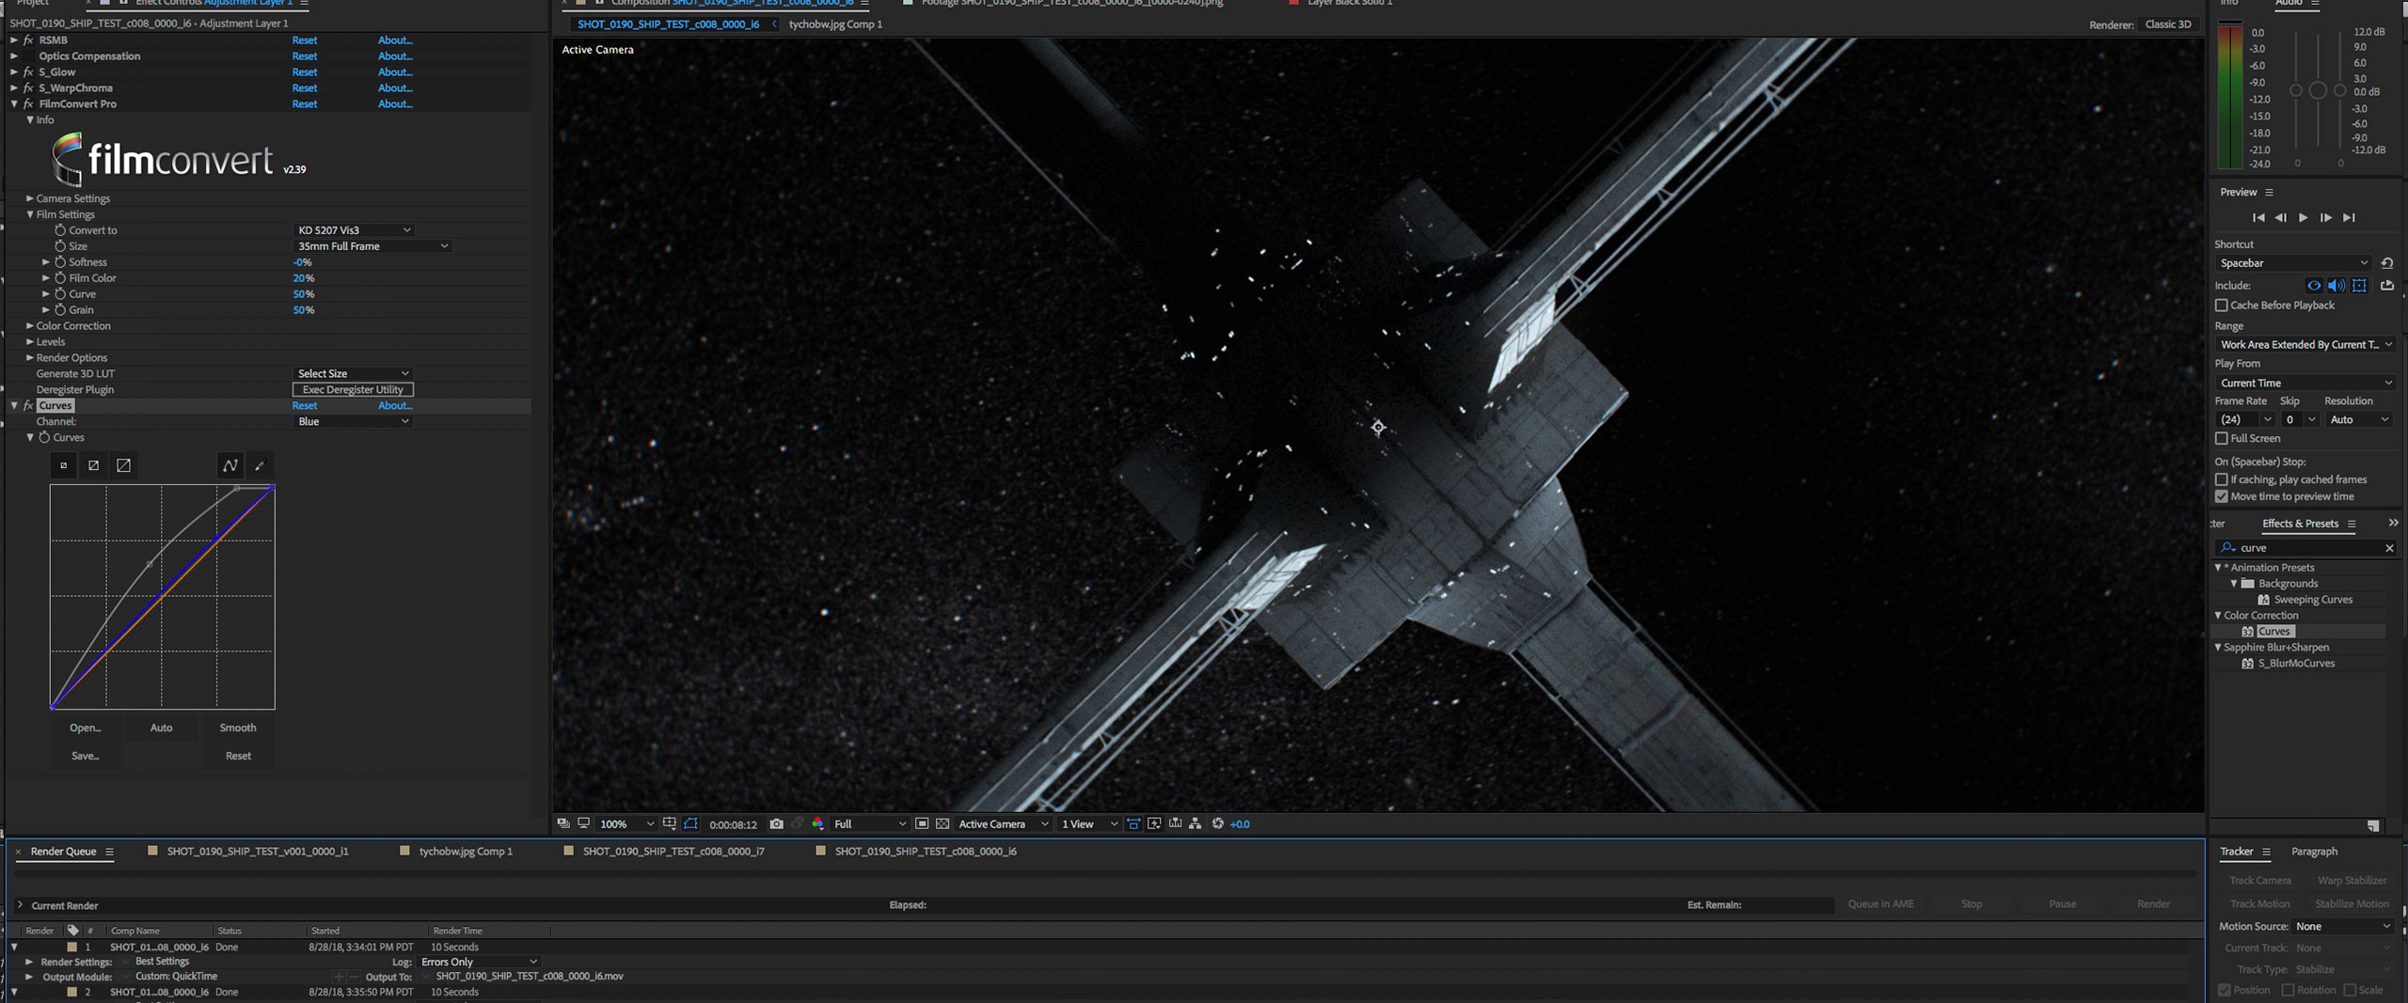Open the Active Camera view dropdown
Image resolution: width=2408 pixels, height=1003 pixels.
tap(1003, 824)
